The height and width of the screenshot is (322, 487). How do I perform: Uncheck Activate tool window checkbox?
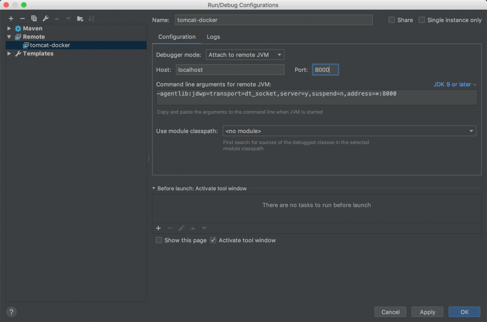[x=213, y=240]
